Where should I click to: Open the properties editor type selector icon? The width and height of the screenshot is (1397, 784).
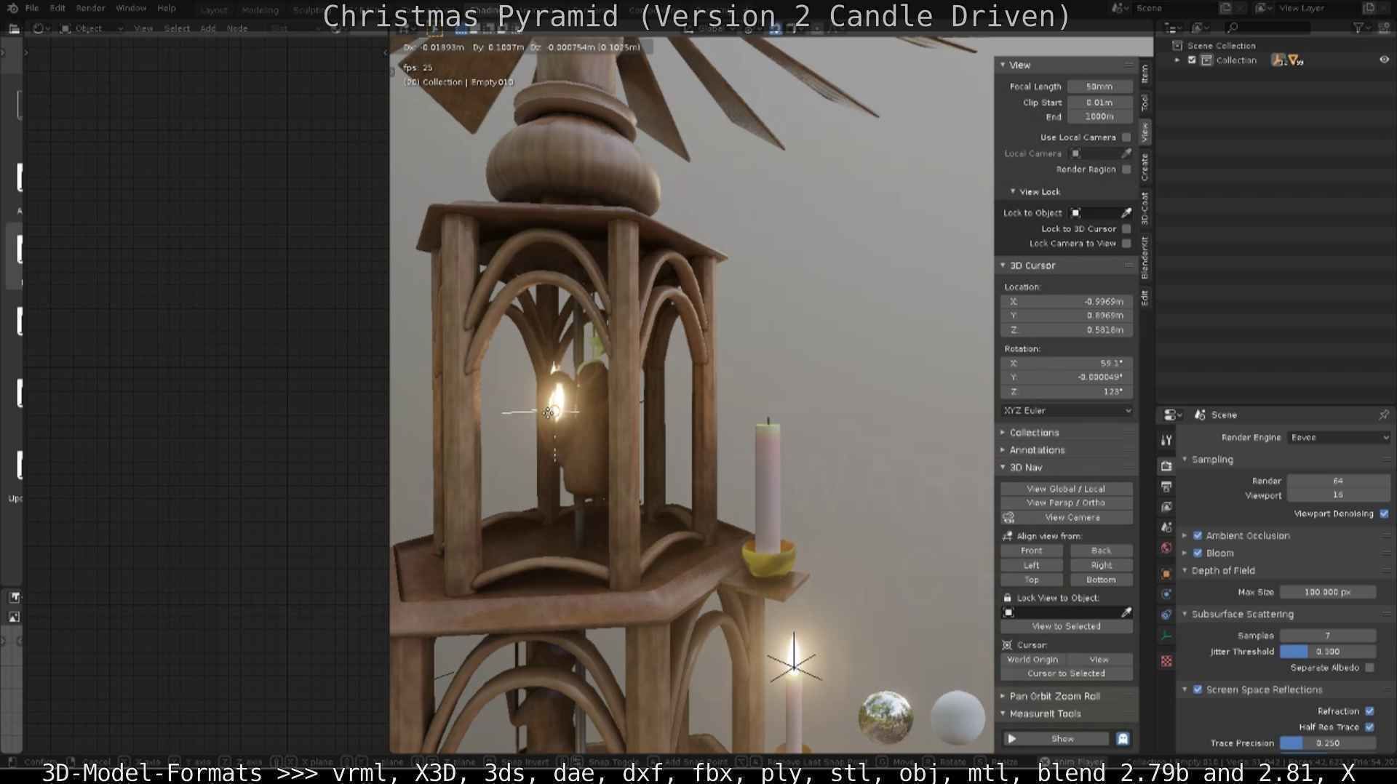1171,415
